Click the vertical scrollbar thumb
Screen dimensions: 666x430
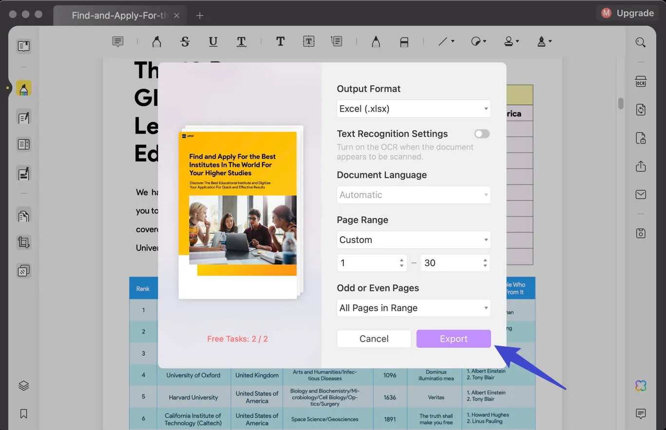click(x=621, y=103)
